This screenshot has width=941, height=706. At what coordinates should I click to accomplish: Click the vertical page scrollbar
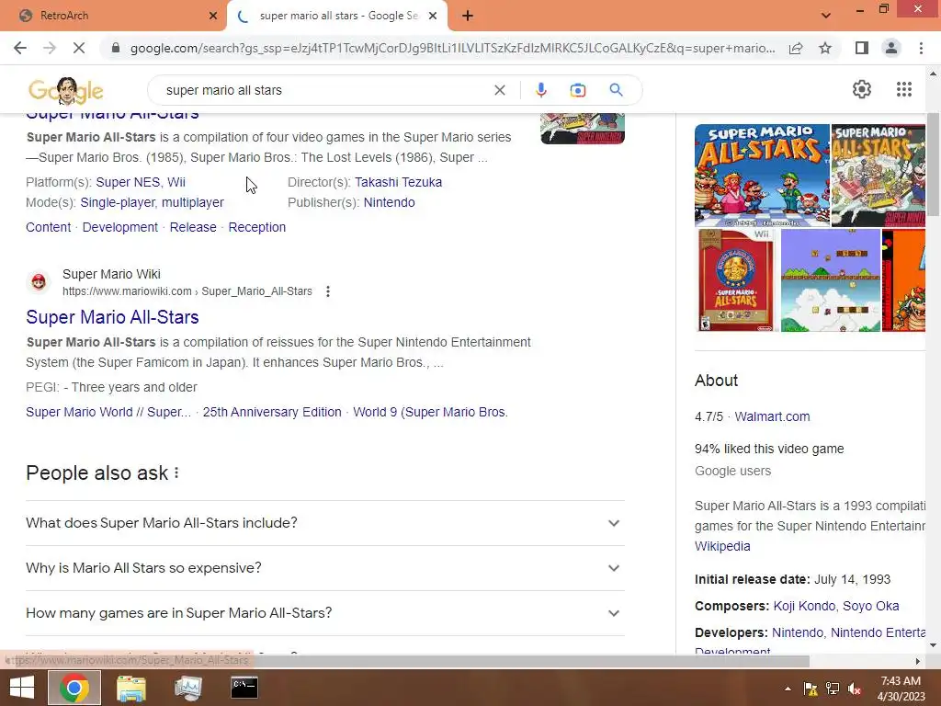coord(933,165)
